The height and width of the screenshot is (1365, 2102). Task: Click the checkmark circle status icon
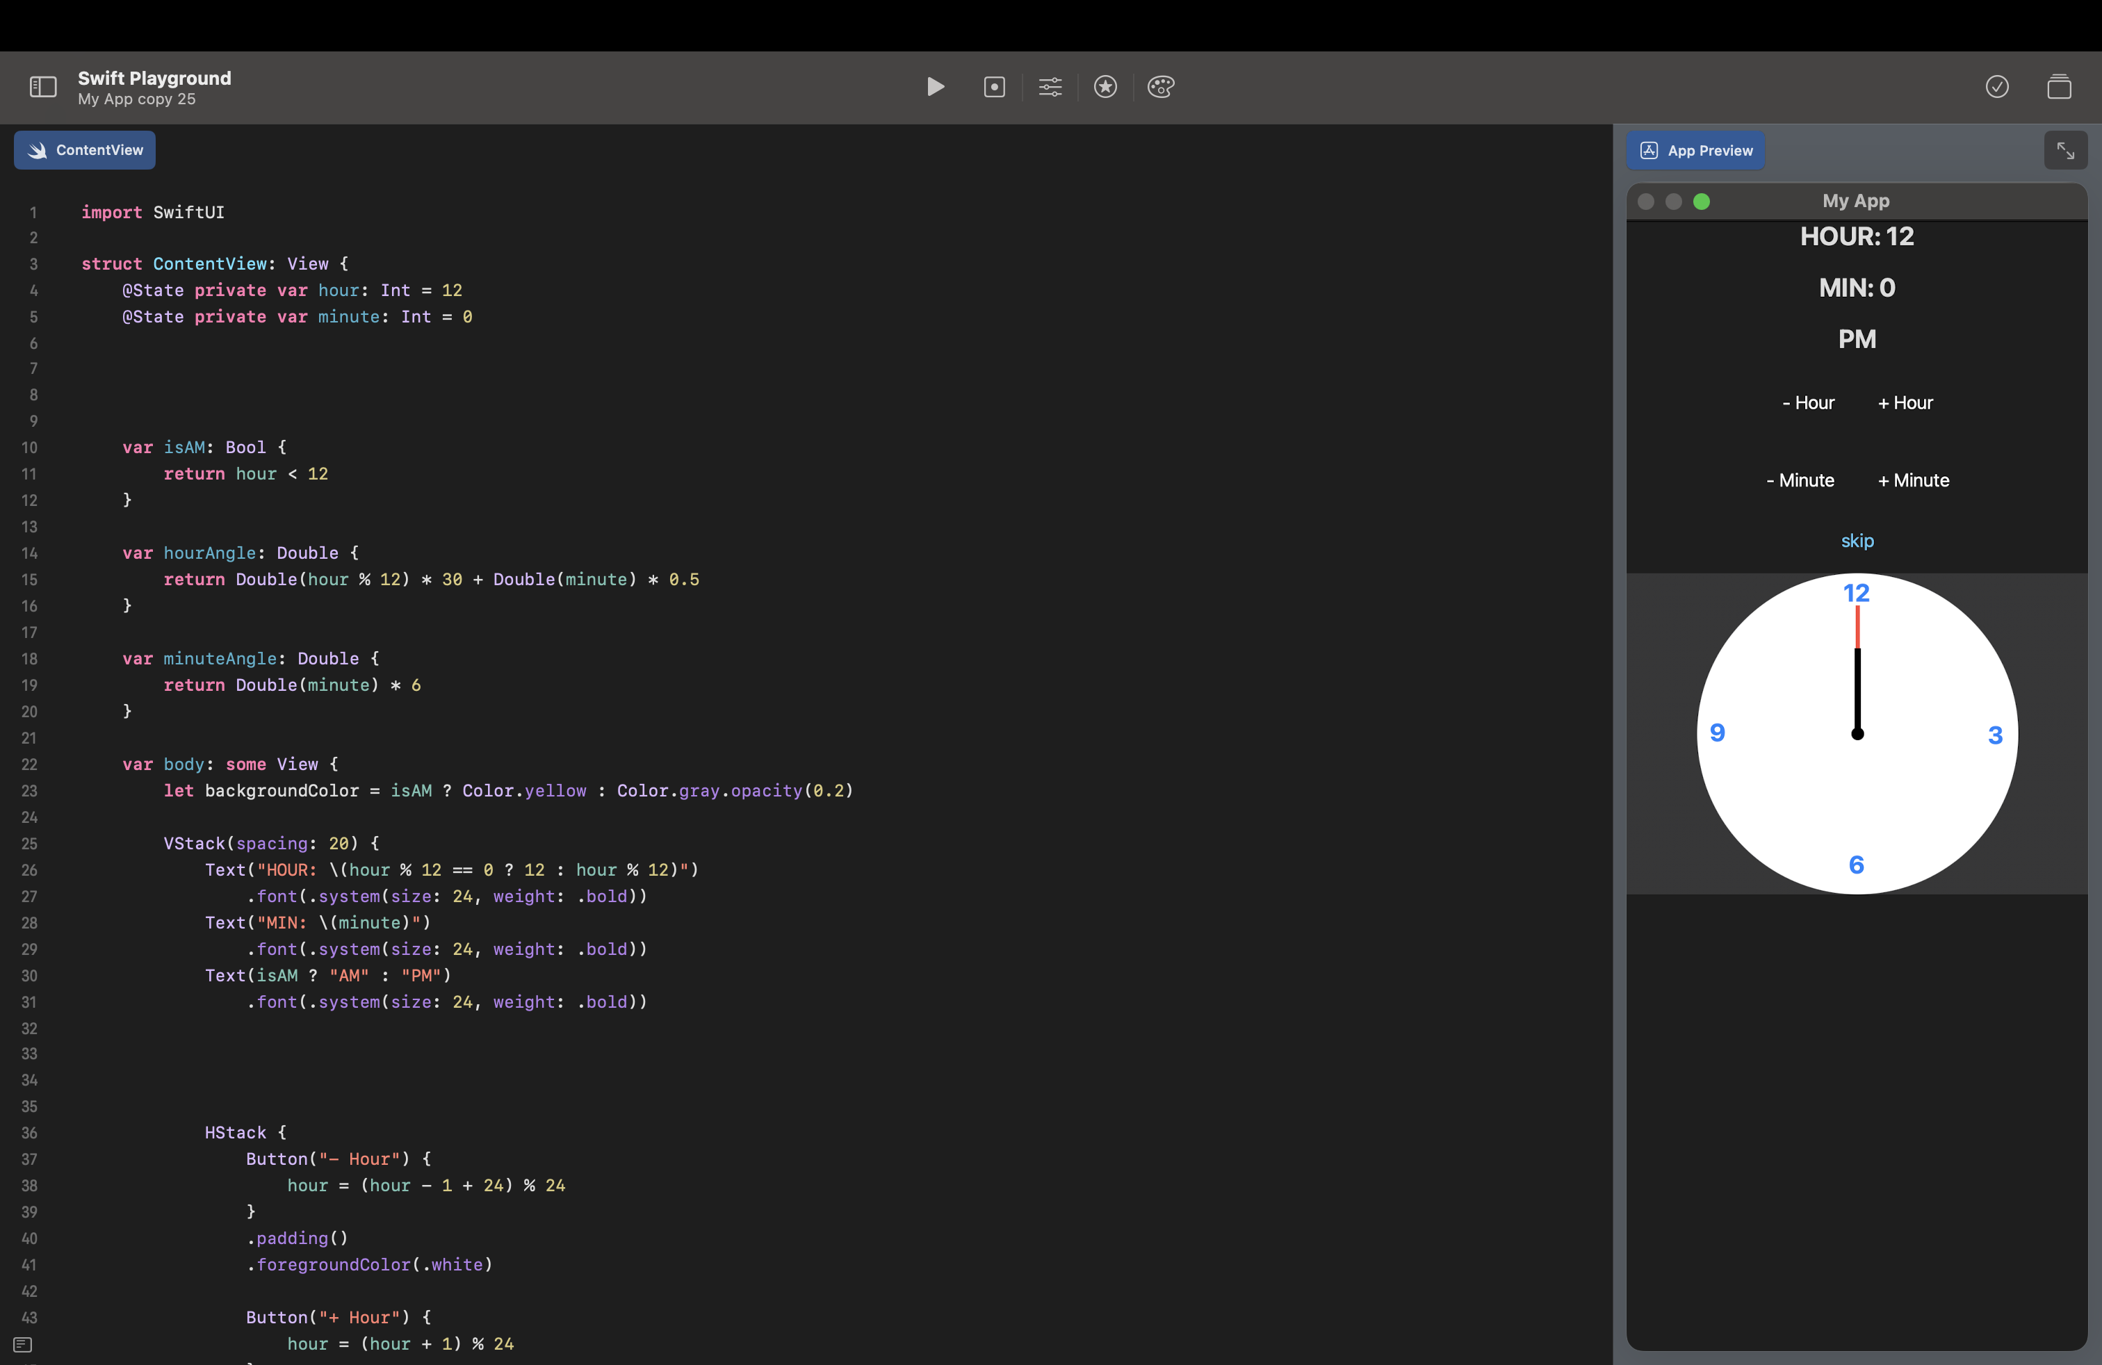click(1997, 86)
